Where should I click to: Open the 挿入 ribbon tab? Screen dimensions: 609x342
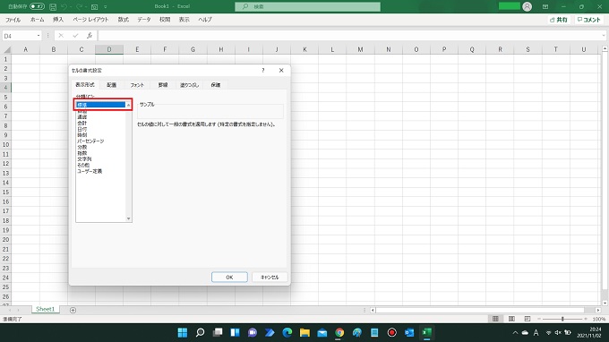point(58,20)
